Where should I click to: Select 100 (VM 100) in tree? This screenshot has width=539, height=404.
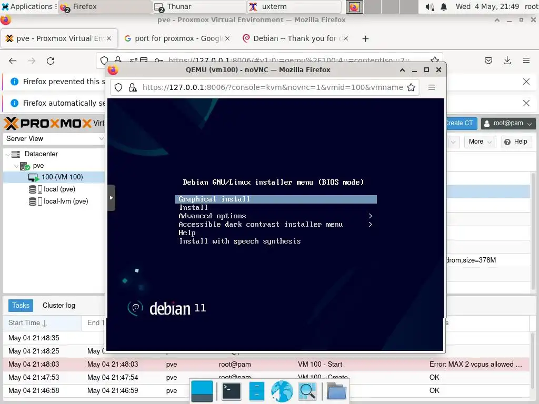point(62,177)
